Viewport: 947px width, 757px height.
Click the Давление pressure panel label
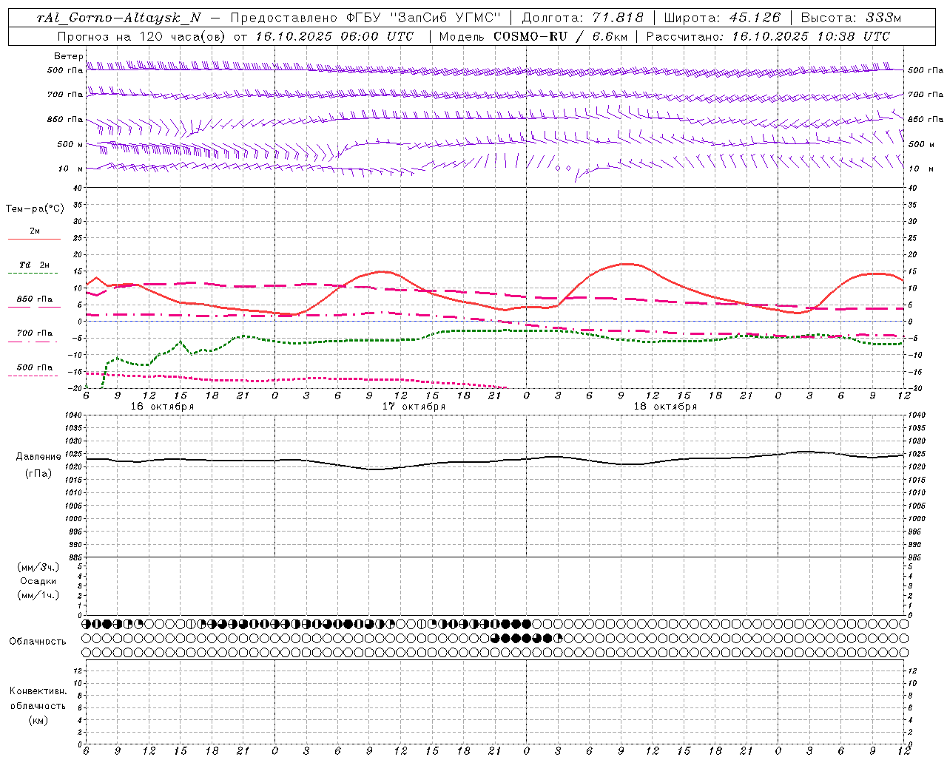tap(38, 457)
